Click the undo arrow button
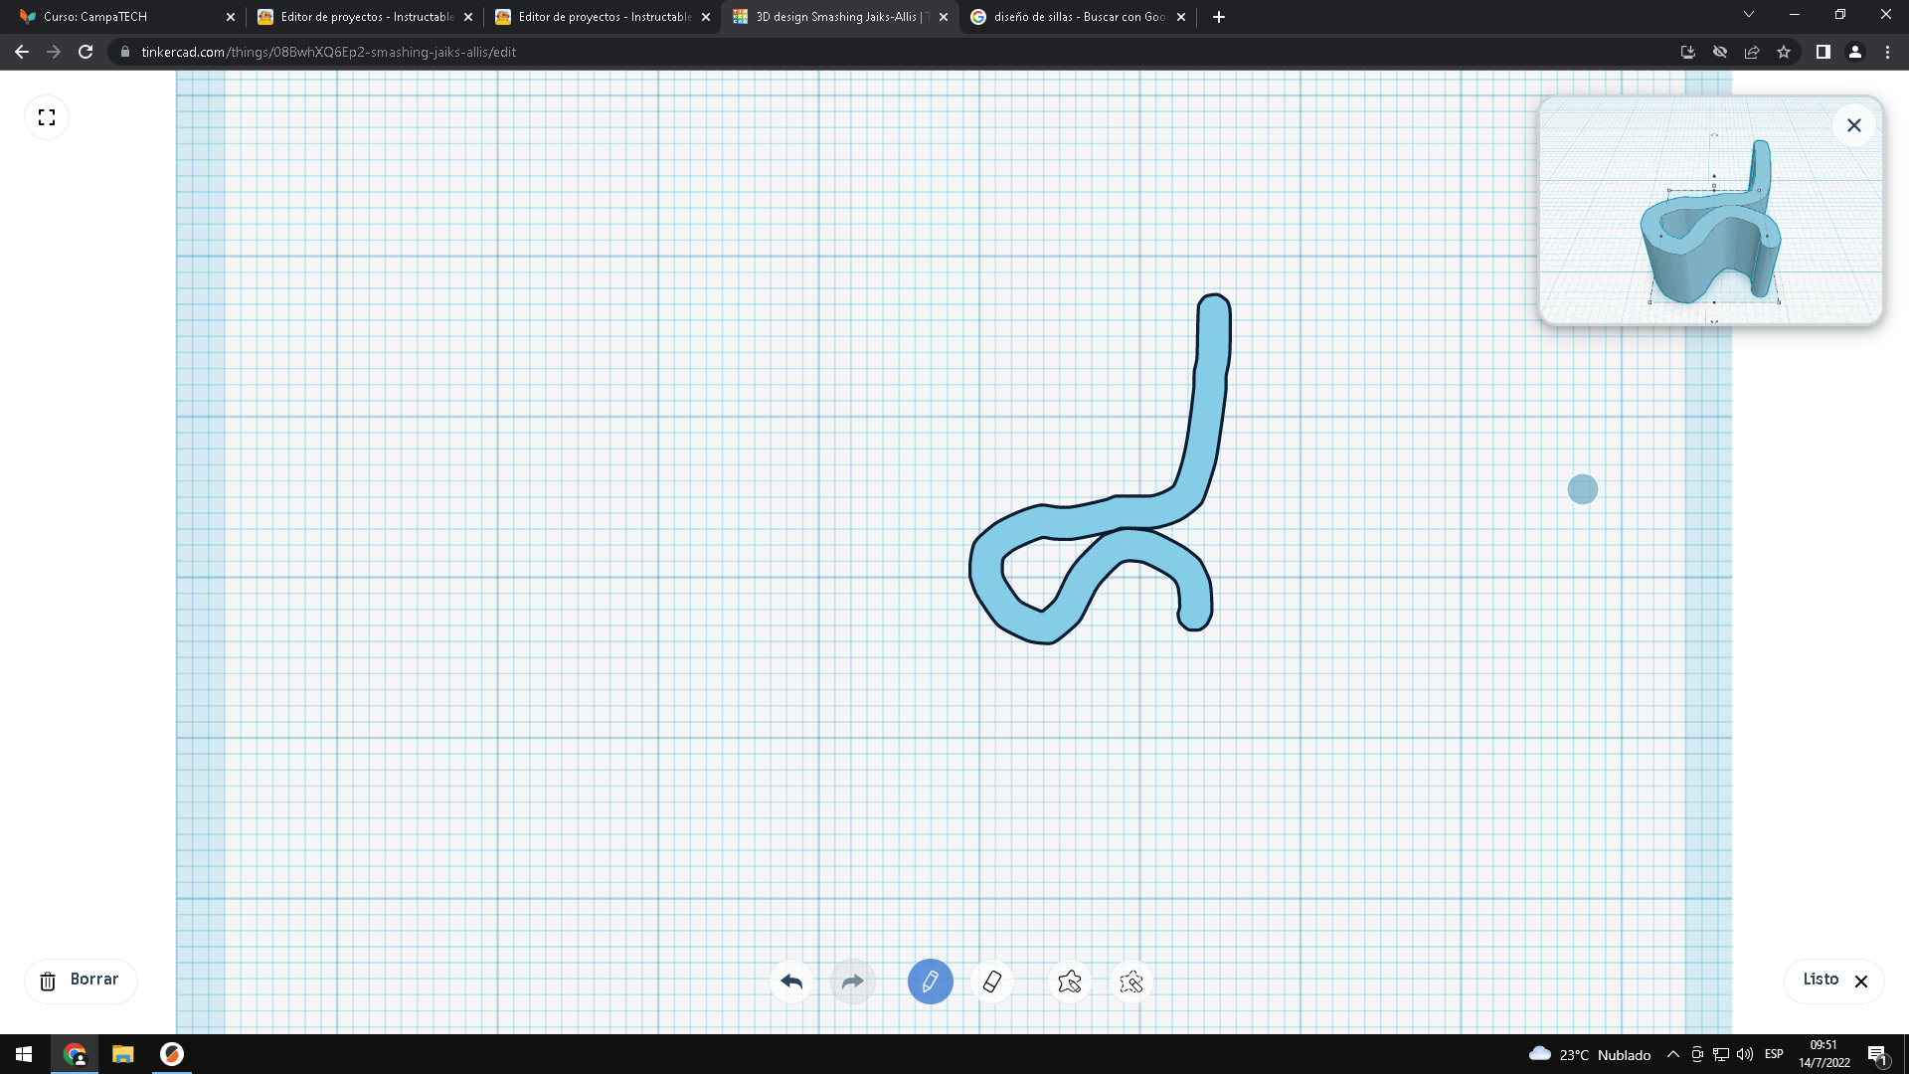Viewport: 1909px width, 1074px height. [x=791, y=982]
